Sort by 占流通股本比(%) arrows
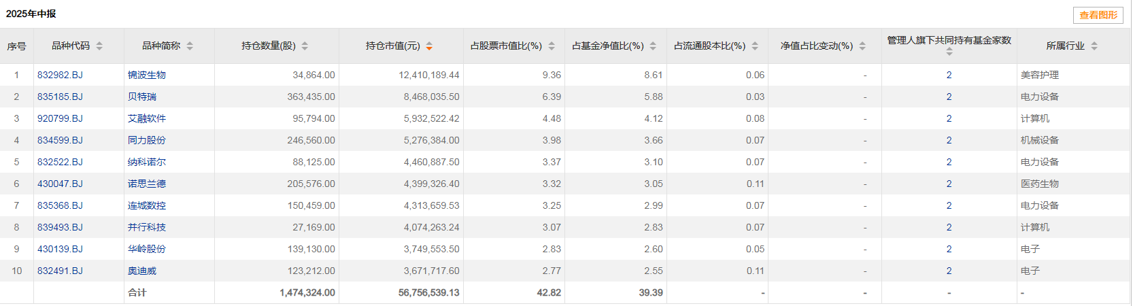This screenshot has height=306, width=1133. click(x=755, y=46)
